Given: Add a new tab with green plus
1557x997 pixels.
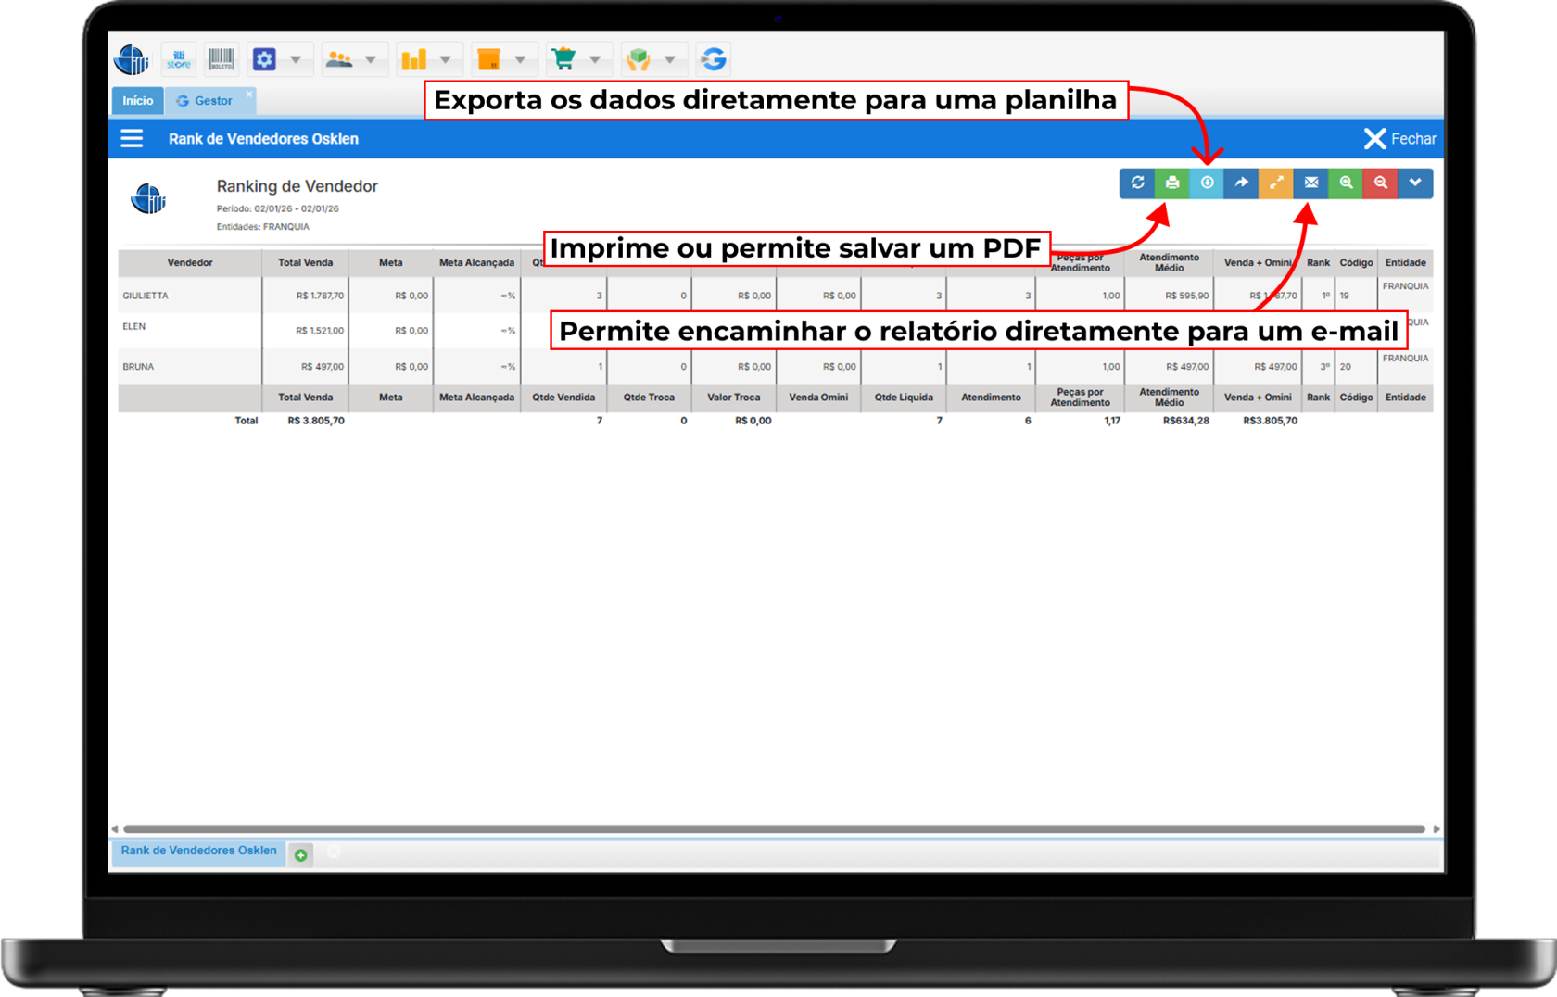Looking at the screenshot, I should pyautogui.click(x=301, y=855).
